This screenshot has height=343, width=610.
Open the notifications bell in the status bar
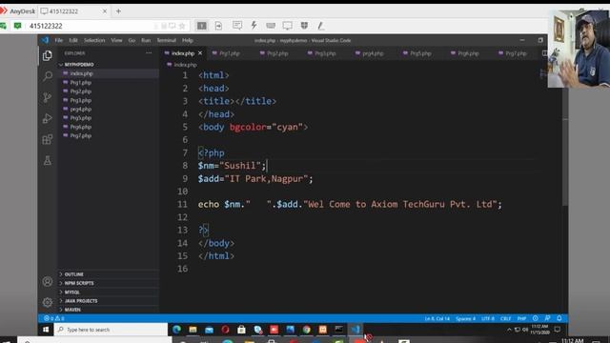(559, 318)
